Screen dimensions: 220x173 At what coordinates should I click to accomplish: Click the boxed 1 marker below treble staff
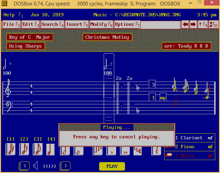[x=152, y=97]
